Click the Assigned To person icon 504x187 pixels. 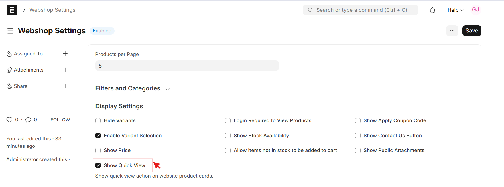point(9,54)
